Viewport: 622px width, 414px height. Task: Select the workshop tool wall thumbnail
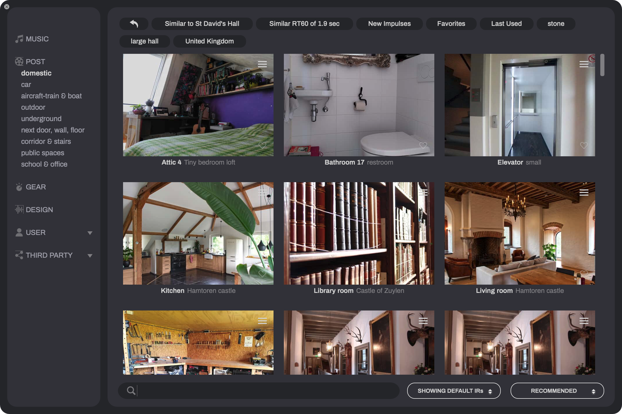pyautogui.click(x=198, y=342)
